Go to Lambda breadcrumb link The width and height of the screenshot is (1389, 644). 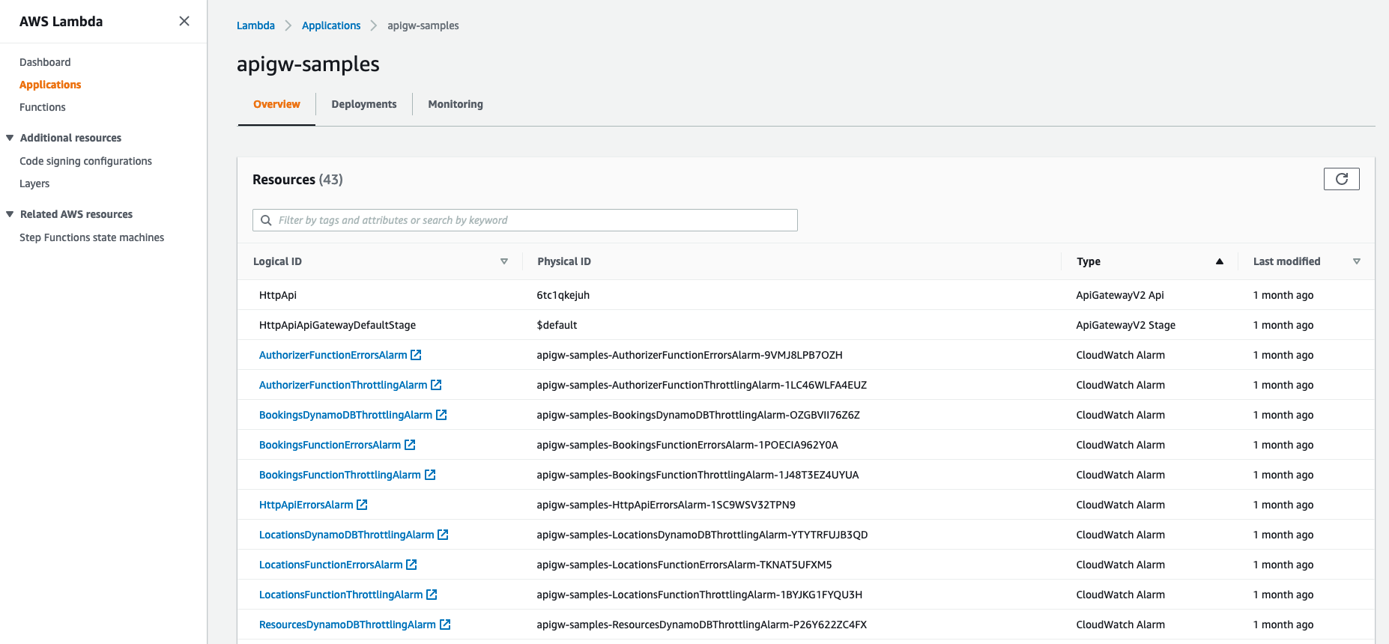tap(255, 25)
